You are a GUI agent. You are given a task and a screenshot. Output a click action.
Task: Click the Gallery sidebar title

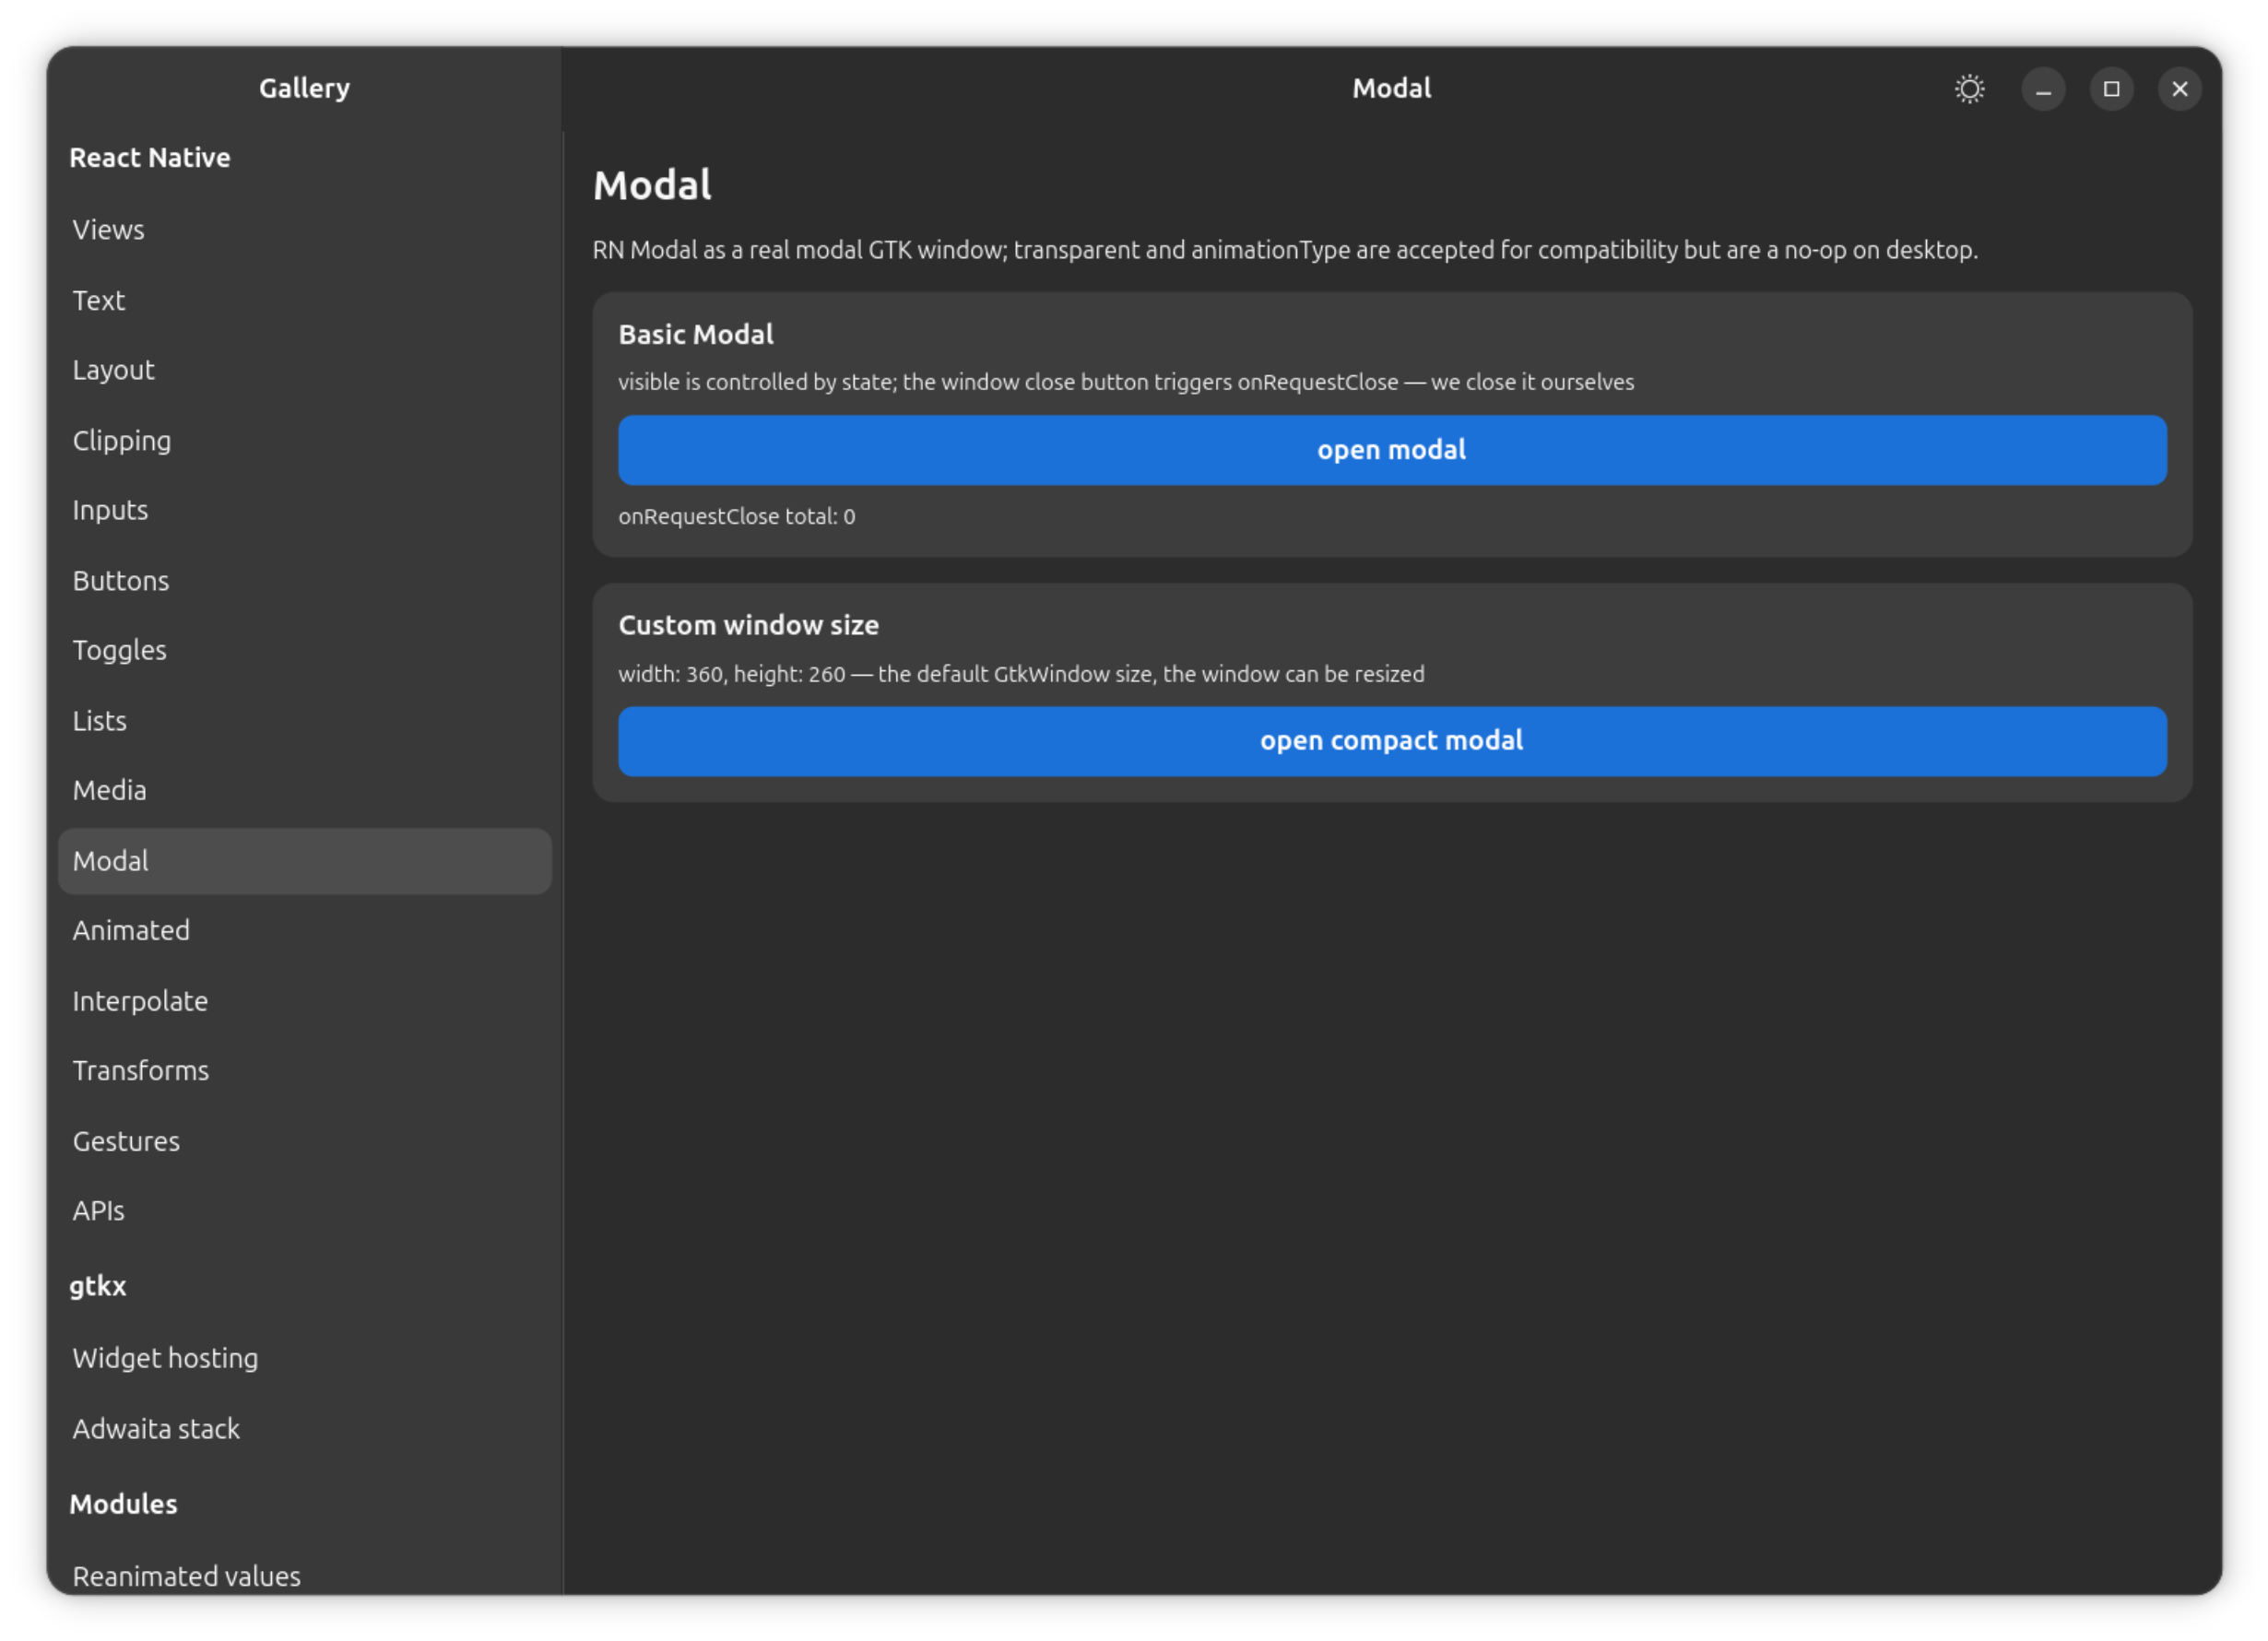304,89
